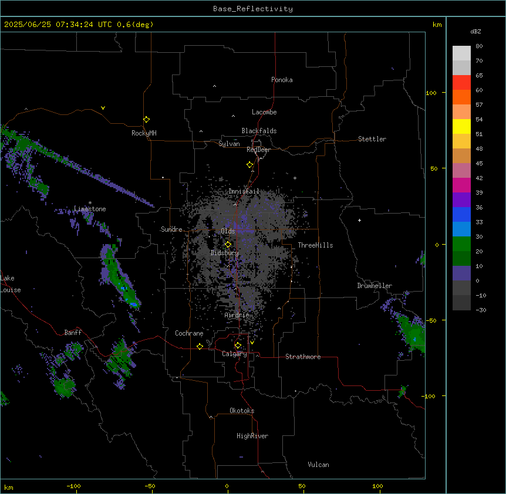
Task: Click the Blackfalds city label
Action: coord(259,131)
